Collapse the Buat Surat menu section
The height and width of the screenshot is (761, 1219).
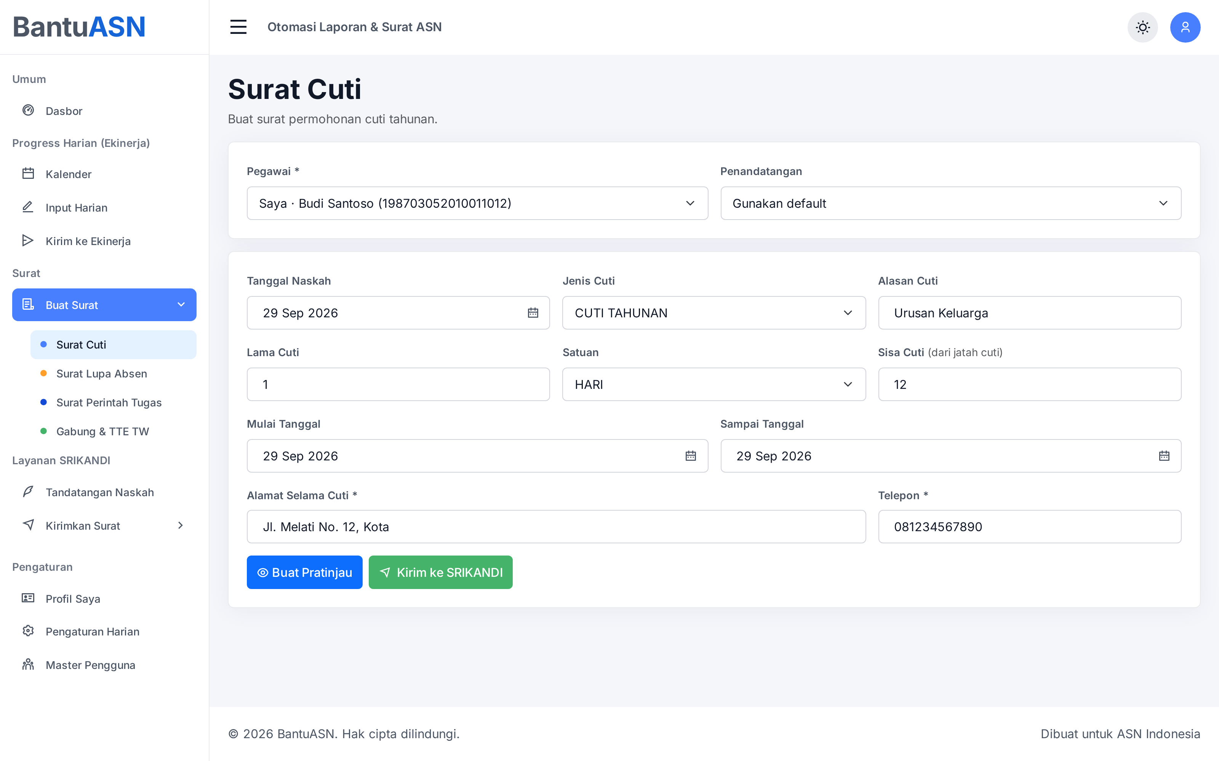click(104, 304)
